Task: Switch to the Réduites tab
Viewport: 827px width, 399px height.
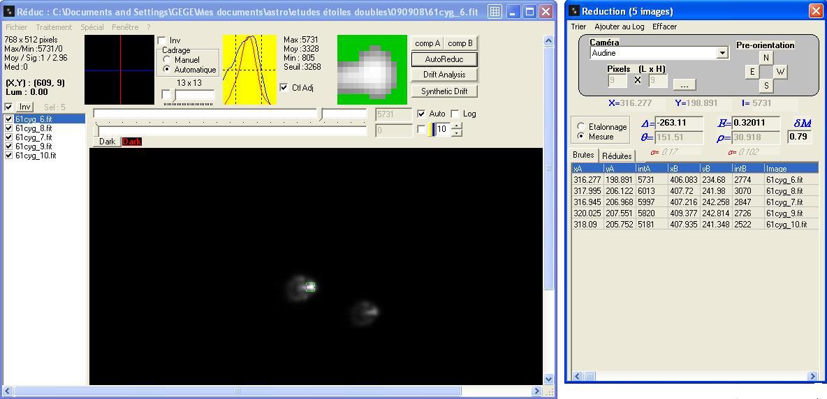Action: (x=616, y=156)
